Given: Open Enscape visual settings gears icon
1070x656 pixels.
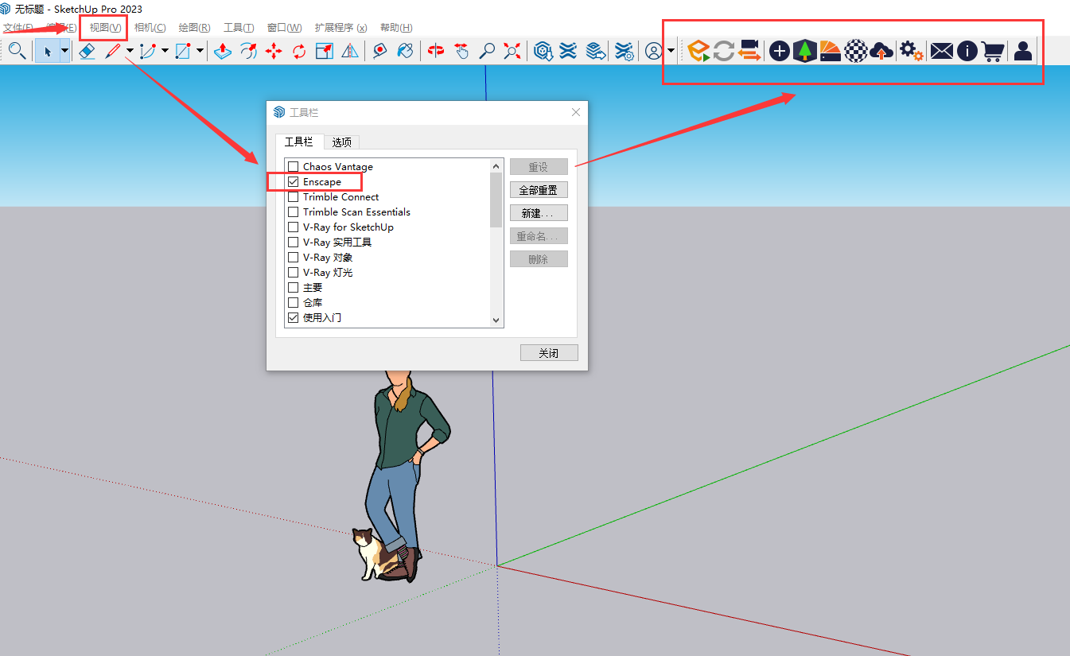Looking at the screenshot, I should coord(910,50).
